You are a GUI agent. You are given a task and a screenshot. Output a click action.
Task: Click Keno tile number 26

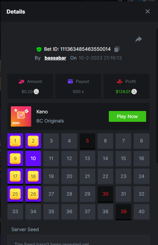pyautogui.click(x=33, y=194)
